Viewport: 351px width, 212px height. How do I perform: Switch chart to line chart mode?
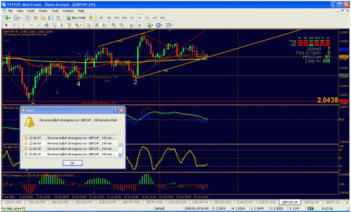[x=104, y=25]
